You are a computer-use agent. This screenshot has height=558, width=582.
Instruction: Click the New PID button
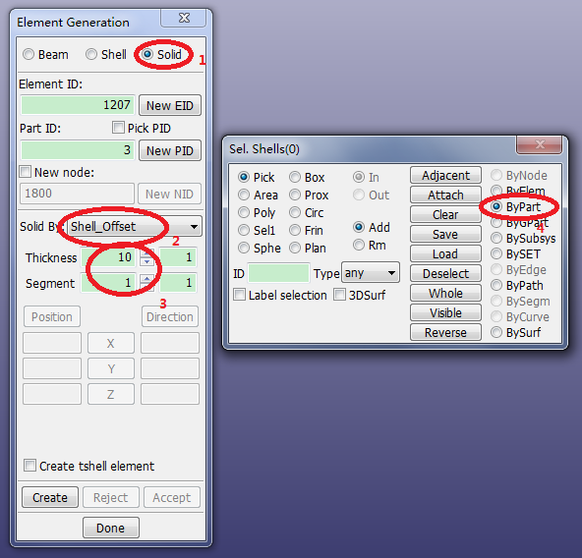(x=170, y=150)
